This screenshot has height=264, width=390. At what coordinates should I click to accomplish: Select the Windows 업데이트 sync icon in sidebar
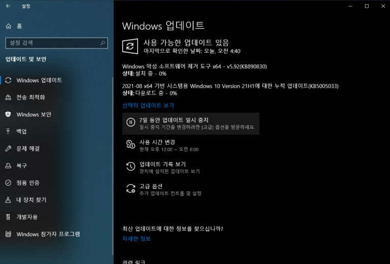click(8, 80)
